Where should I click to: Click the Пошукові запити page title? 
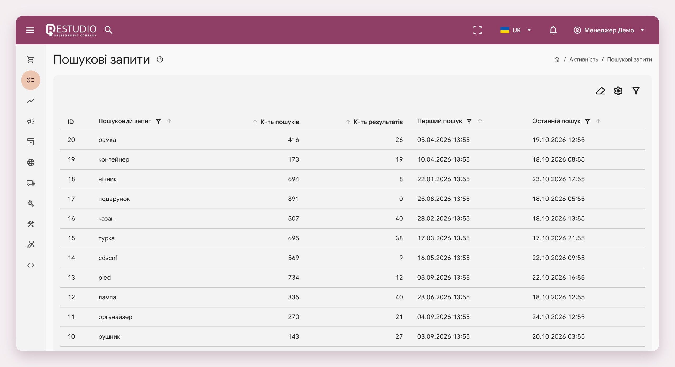[101, 59]
